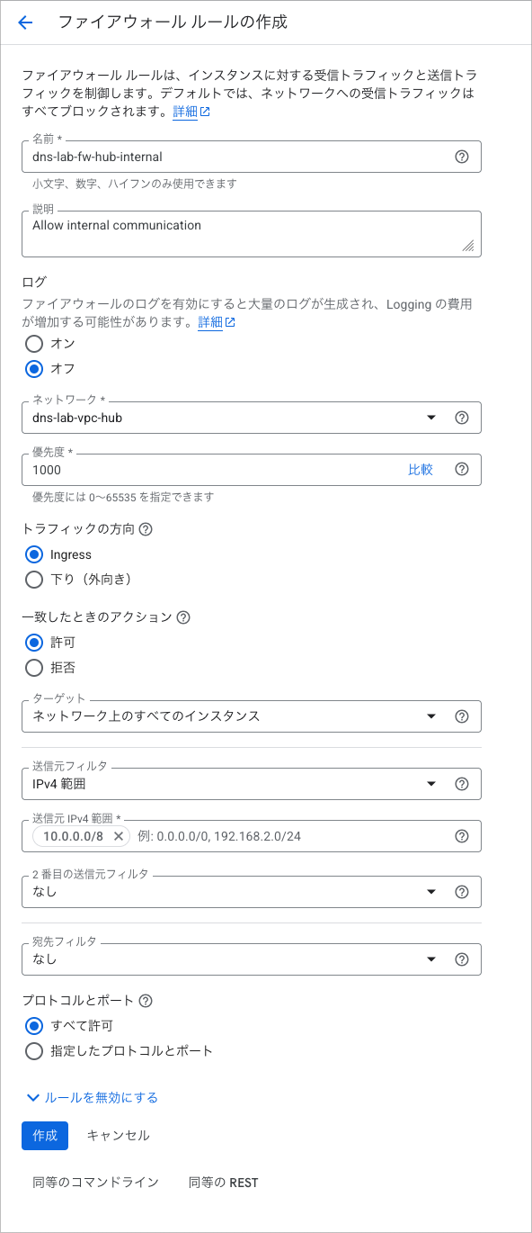Open help for the 名前 field
The width and height of the screenshot is (532, 1233).
(x=462, y=157)
